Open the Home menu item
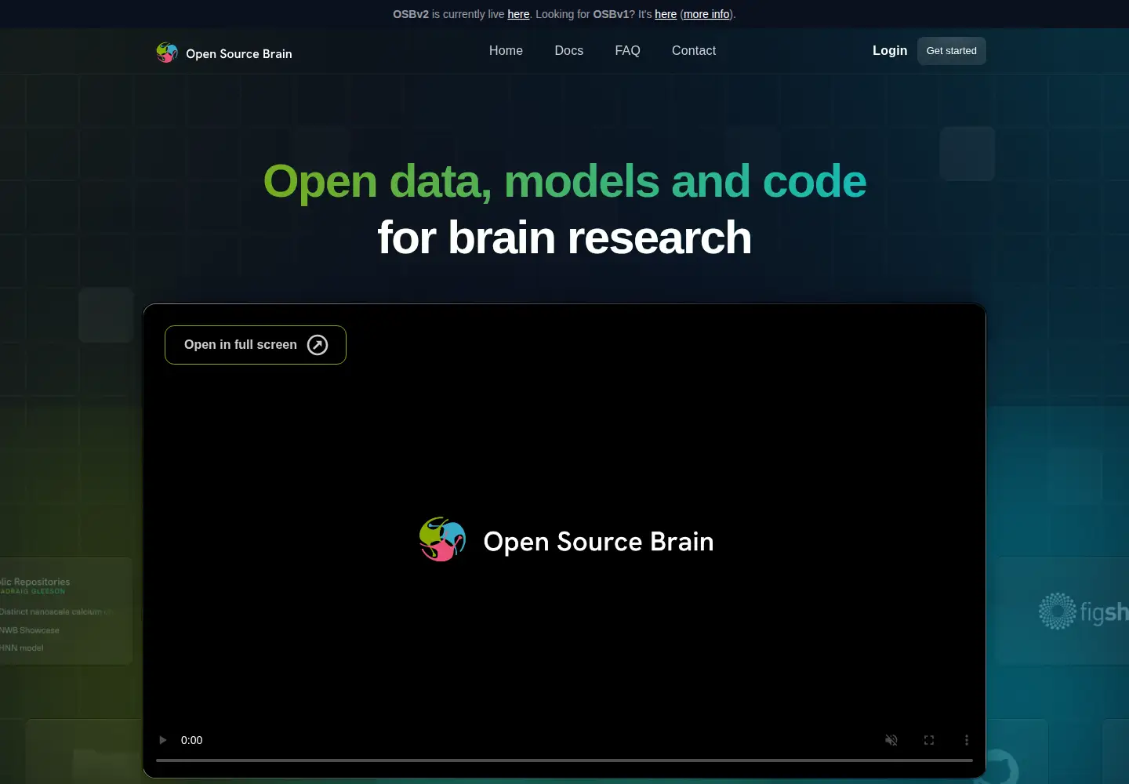Image resolution: width=1129 pixels, height=784 pixels. 506,51
